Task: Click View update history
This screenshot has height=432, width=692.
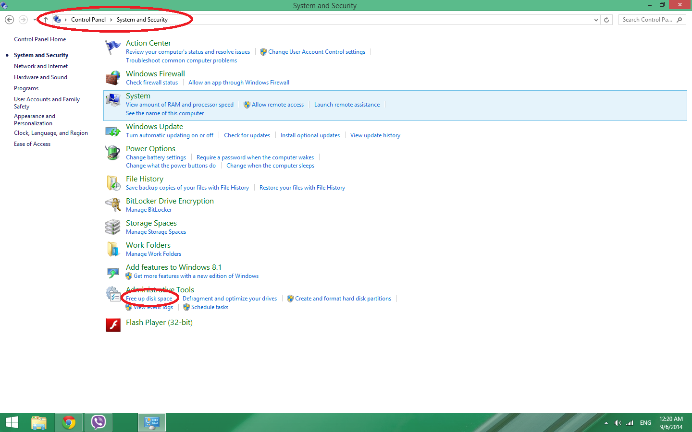Action: coord(375,135)
